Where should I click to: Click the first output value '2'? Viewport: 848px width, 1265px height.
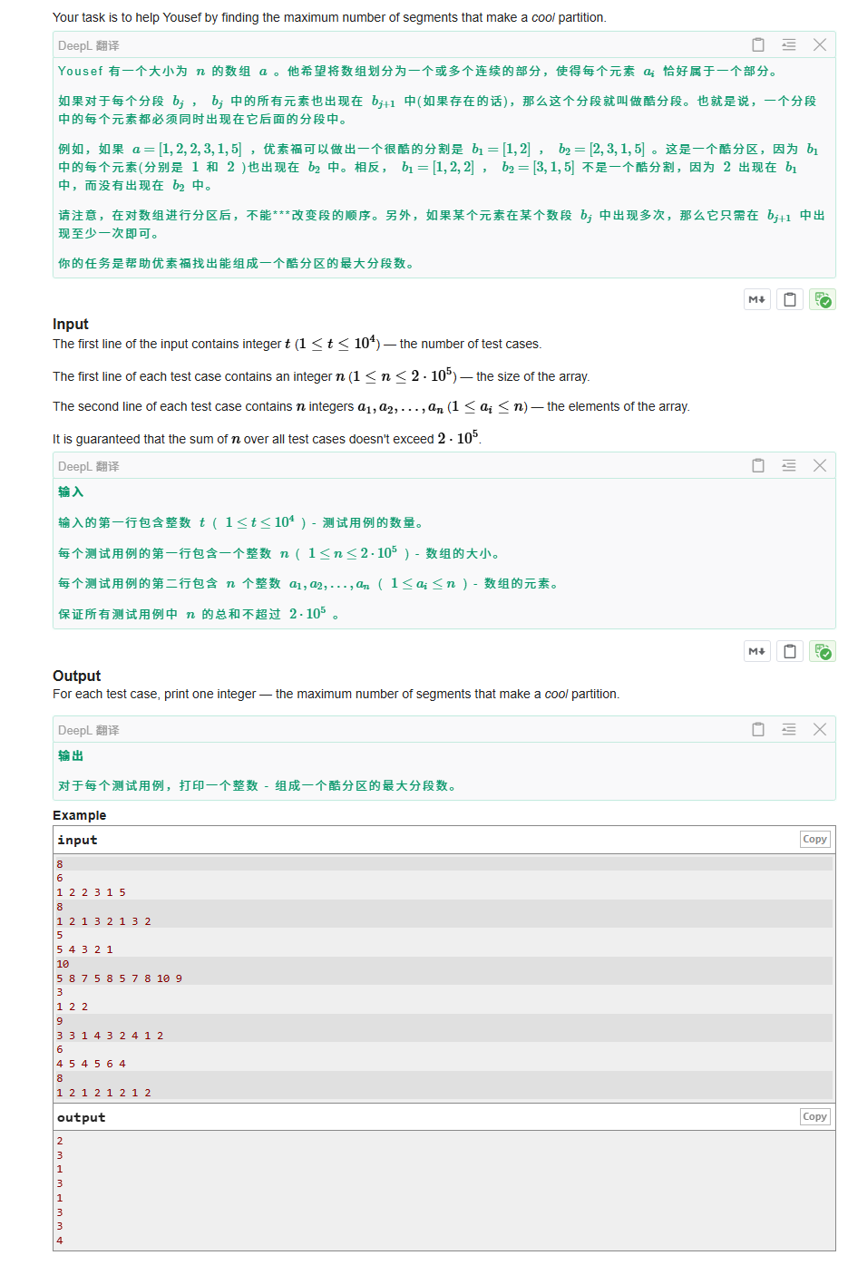[x=60, y=1141]
